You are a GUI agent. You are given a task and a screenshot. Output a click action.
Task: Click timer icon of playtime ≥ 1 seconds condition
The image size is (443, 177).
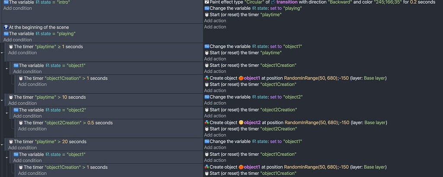point(11,46)
